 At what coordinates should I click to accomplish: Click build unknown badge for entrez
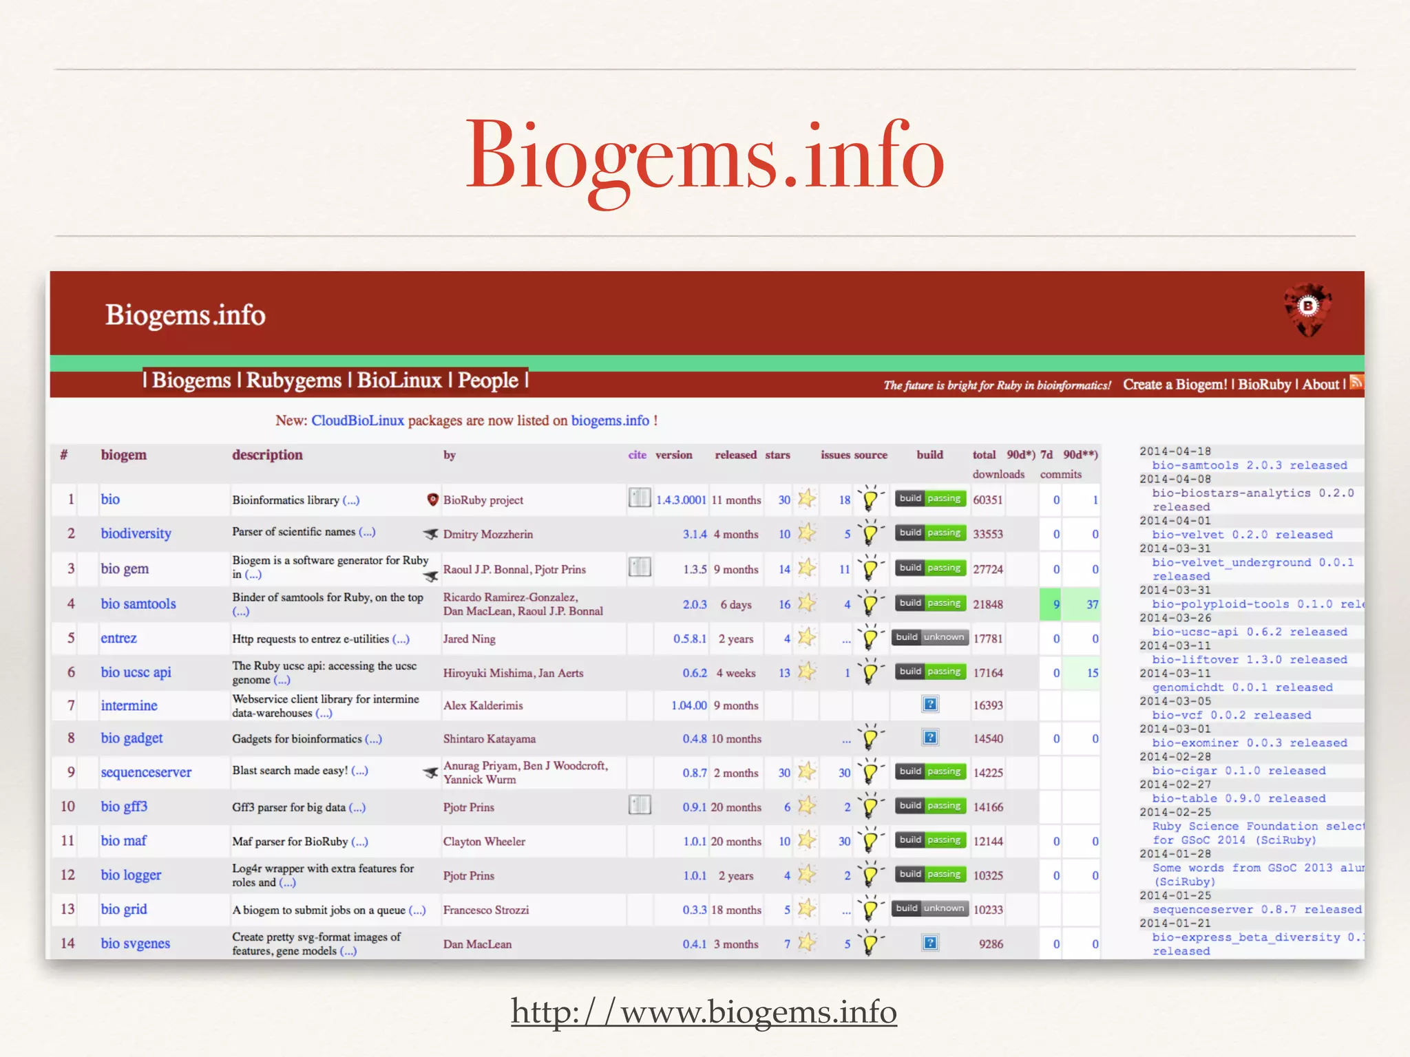pos(930,637)
